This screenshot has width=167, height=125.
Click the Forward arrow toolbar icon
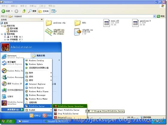[16, 11]
